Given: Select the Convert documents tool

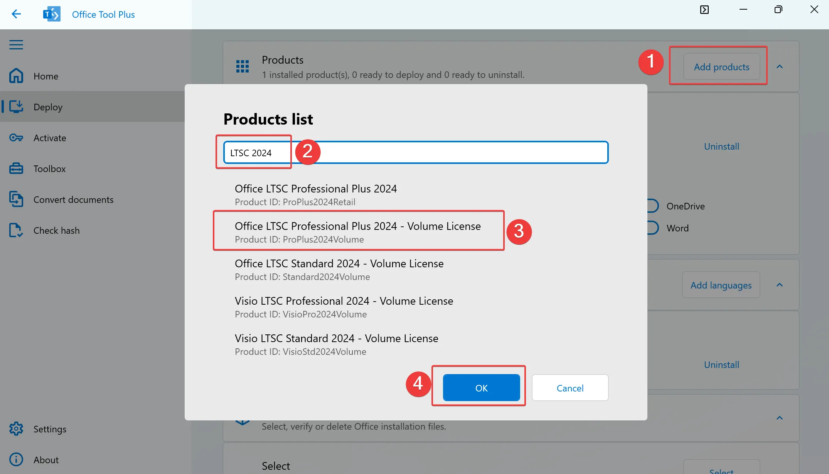Looking at the screenshot, I should pyautogui.click(x=73, y=199).
